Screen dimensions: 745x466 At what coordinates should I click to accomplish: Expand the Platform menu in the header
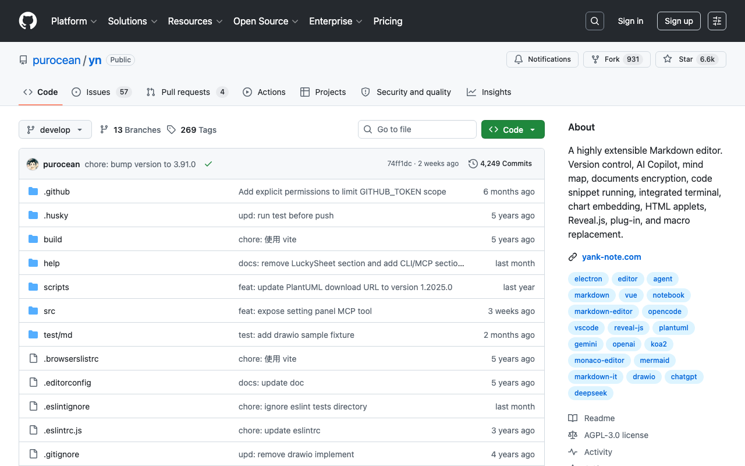[x=74, y=21]
